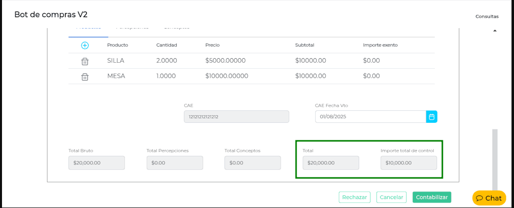Viewport: 514px width, 208px height.
Task: Focus the CAE input field
Action: 236,117
